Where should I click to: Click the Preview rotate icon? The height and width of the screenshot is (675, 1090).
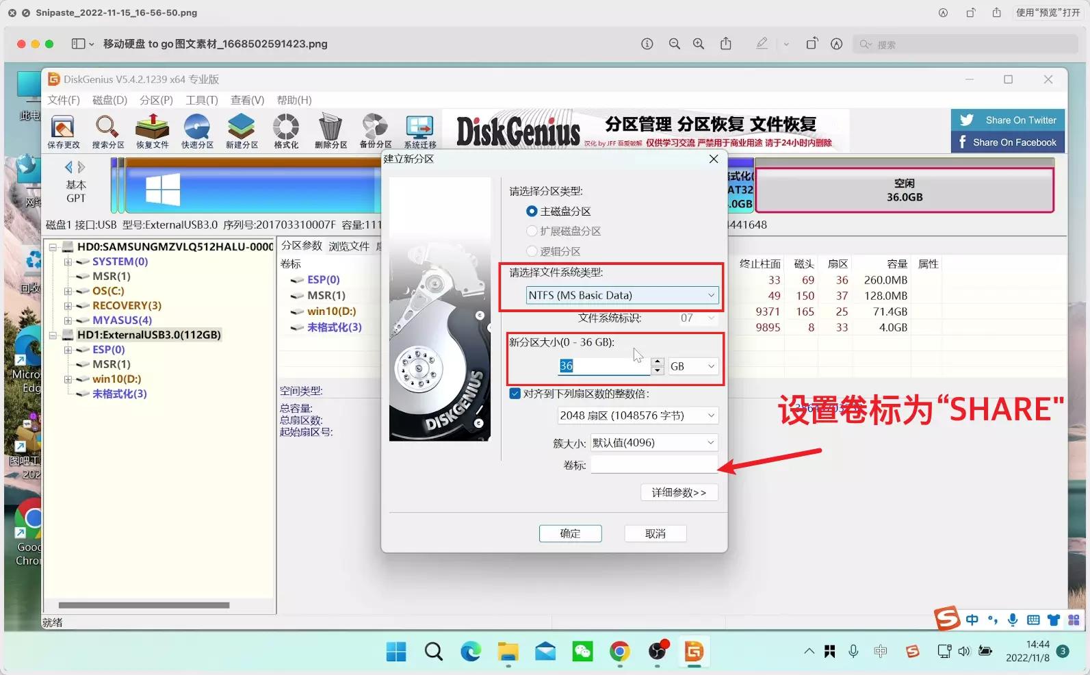click(812, 44)
